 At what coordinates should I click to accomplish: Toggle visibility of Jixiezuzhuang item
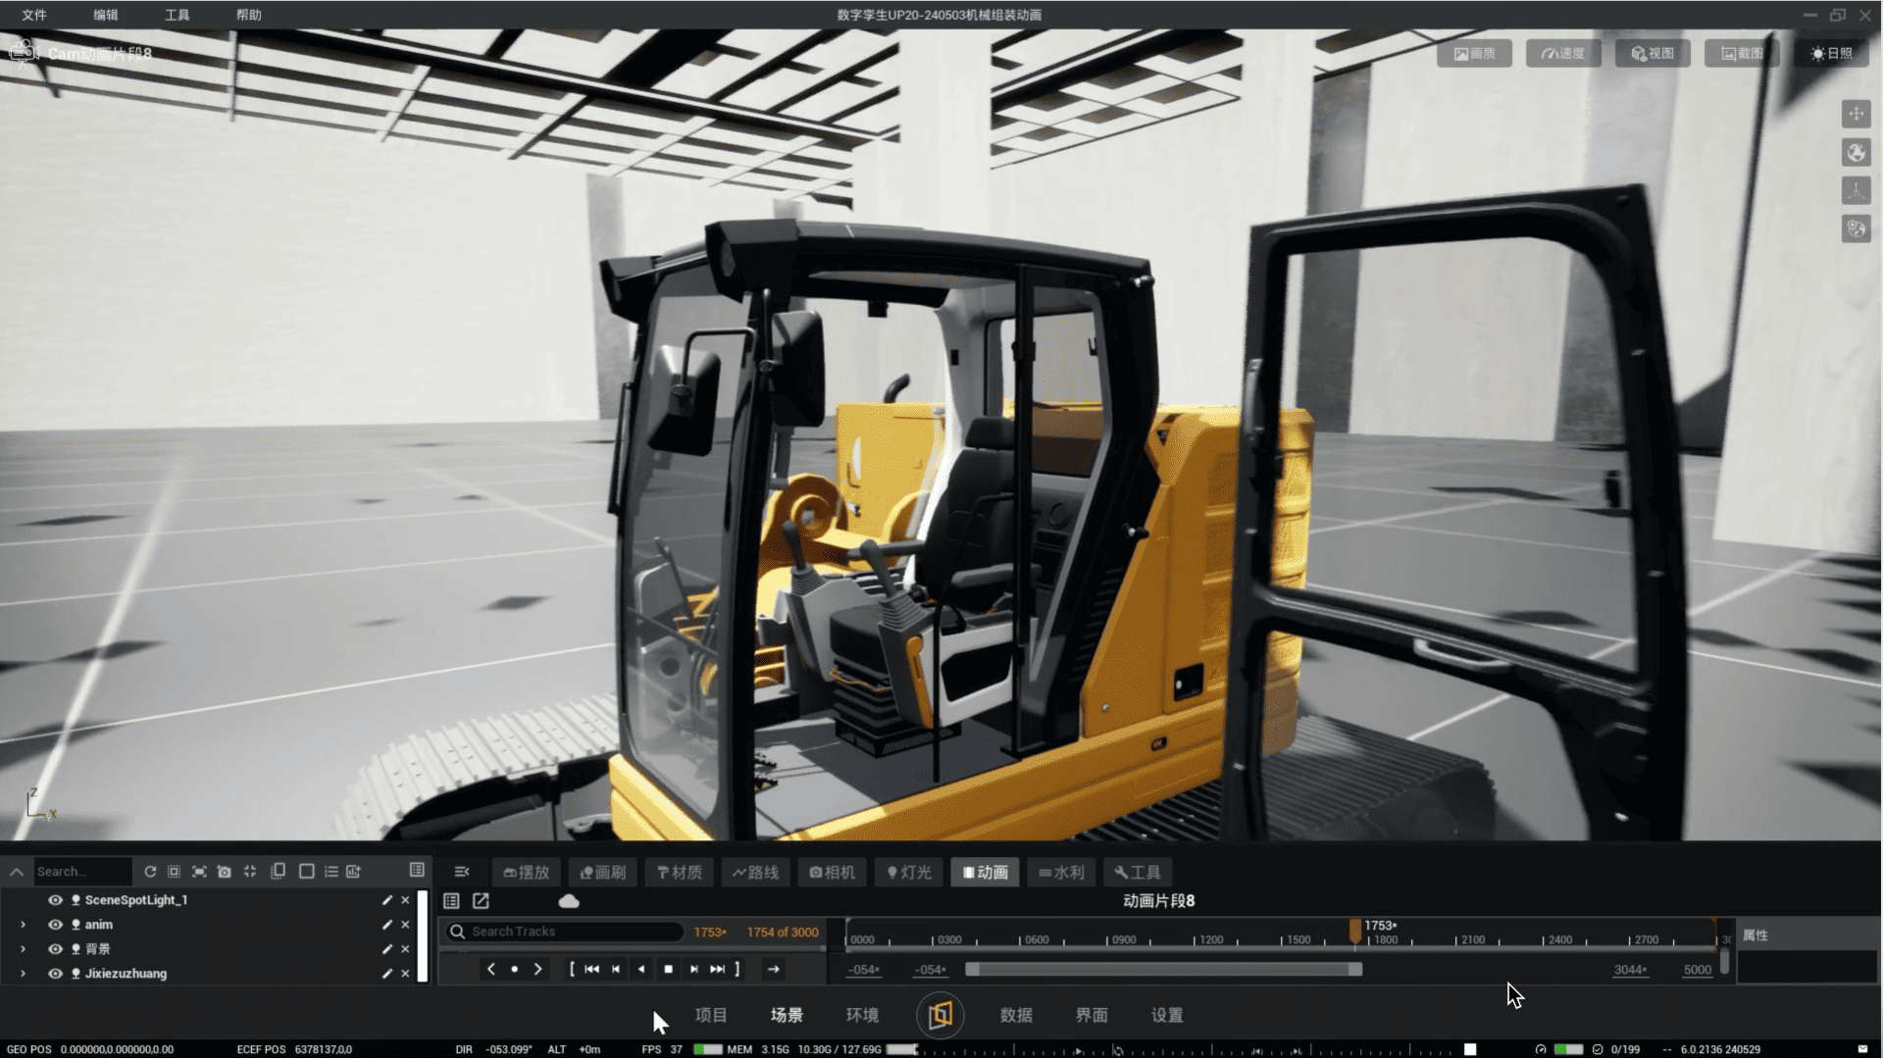[x=56, y=974]
